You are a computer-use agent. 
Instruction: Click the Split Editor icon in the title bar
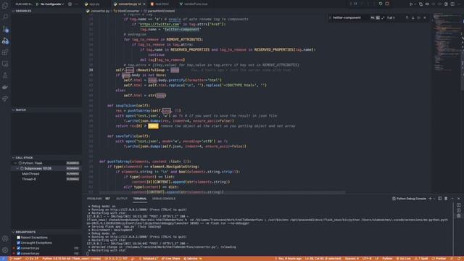click(x=452, y=4)
